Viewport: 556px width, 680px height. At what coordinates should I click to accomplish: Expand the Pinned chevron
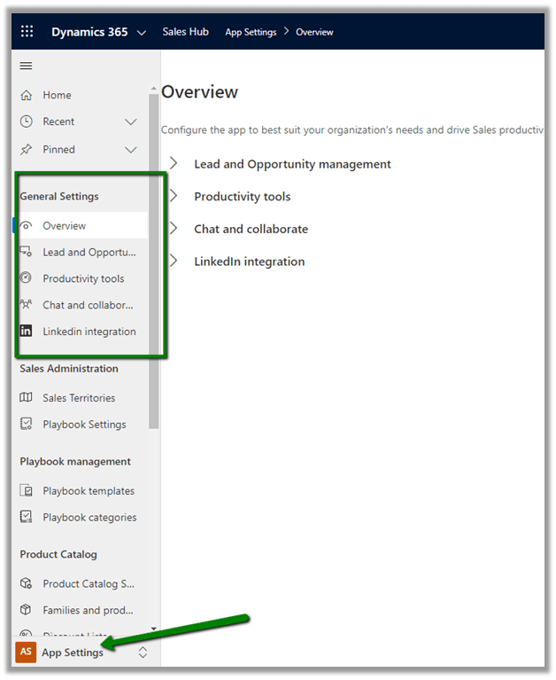pyautogui.click(x=131, y=149)
